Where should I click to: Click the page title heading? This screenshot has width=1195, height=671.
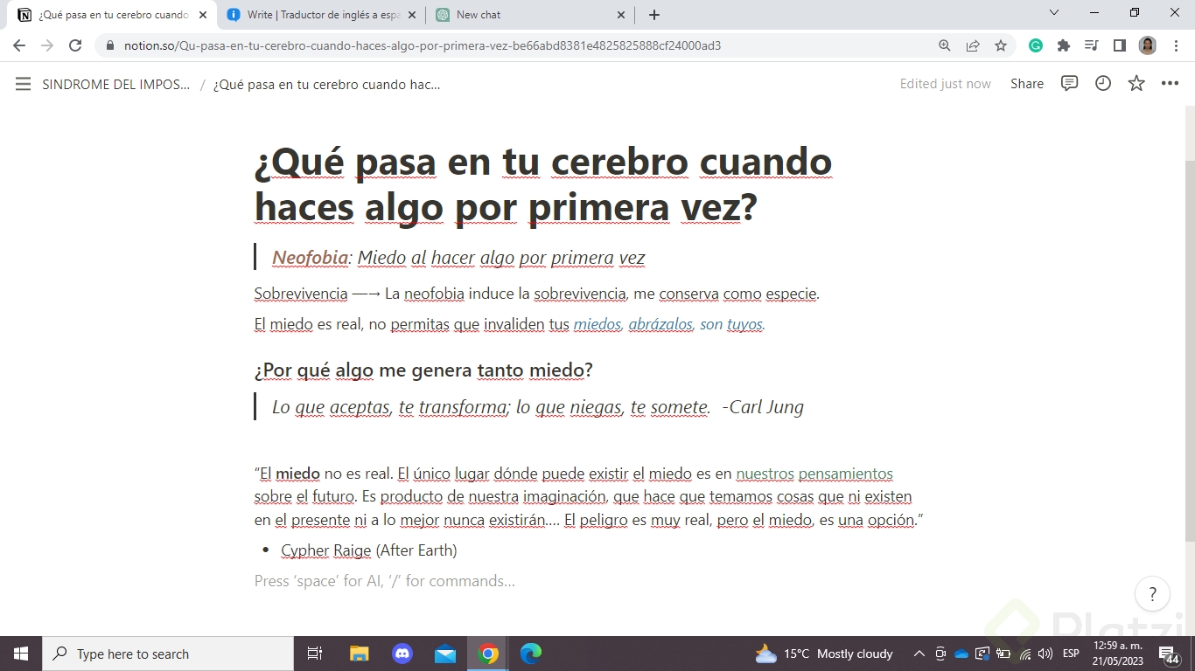click(543, 184)
